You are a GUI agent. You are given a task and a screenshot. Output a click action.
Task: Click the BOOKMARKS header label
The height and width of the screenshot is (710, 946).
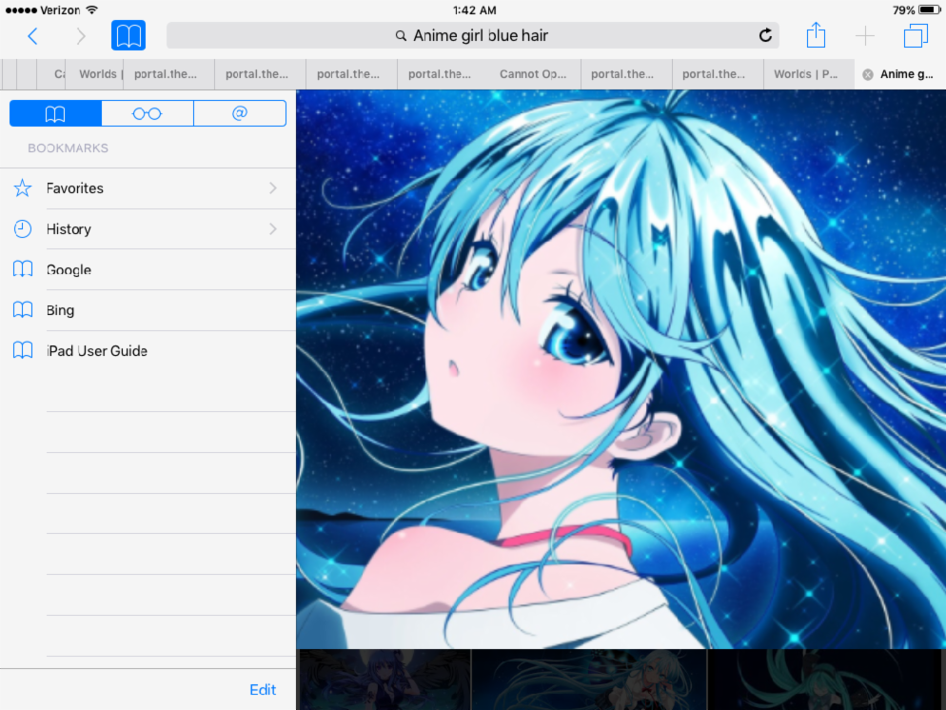click(69, 148)
